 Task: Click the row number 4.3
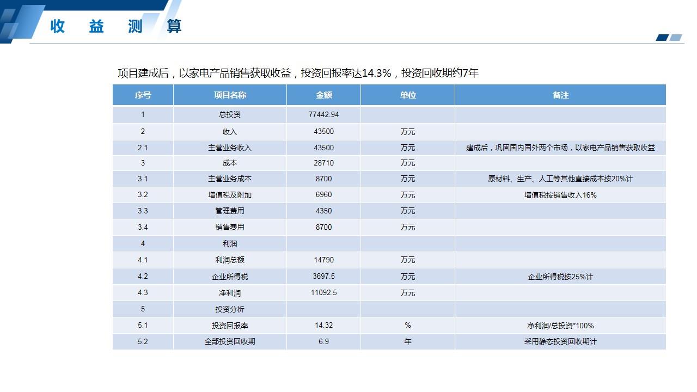[x=143, y=293]
